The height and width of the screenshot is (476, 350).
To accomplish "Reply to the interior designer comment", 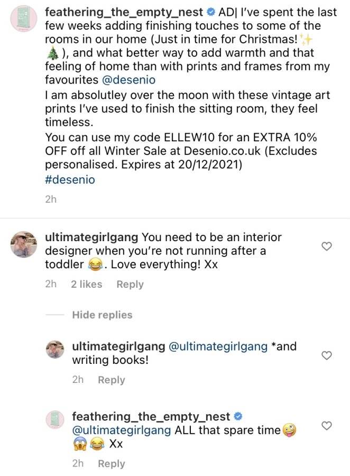I will pyautogui.click(x=130, y=285).
